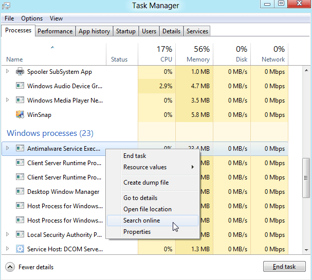Click the Fewer details link

[x=36, y=267]
